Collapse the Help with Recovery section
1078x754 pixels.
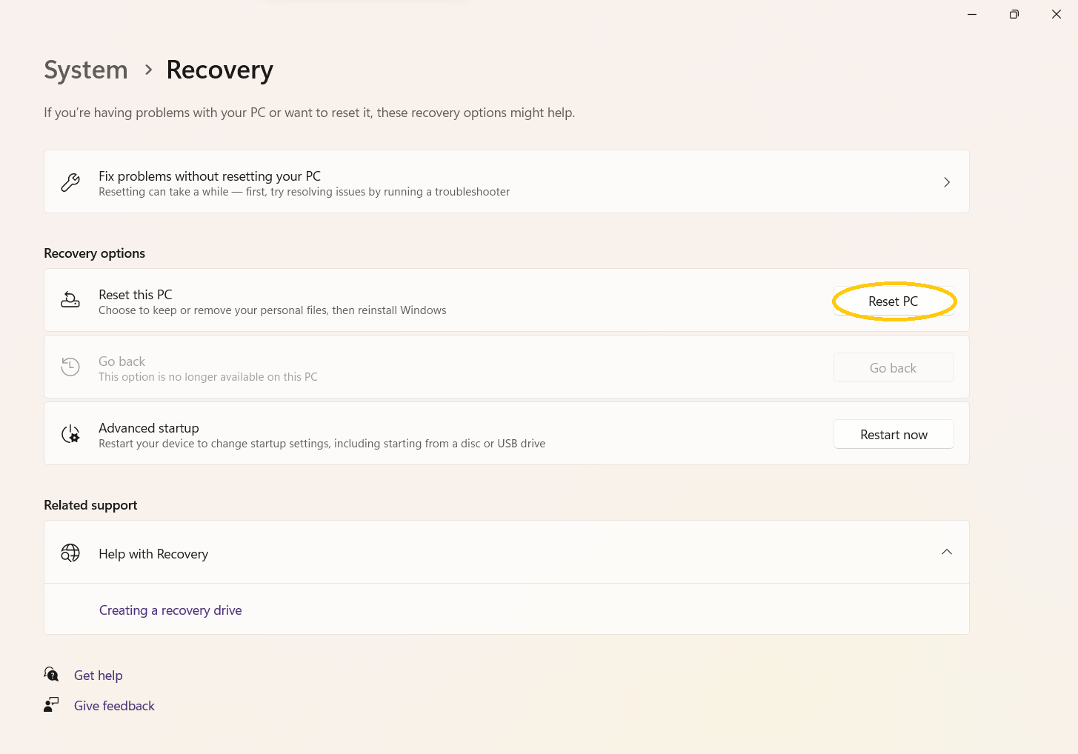(x=946, y=553)
